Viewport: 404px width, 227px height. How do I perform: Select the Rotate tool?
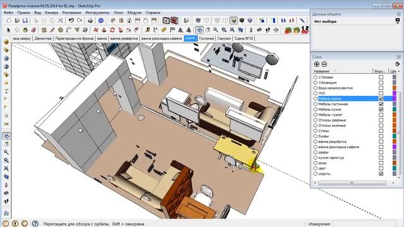(112, 30)
